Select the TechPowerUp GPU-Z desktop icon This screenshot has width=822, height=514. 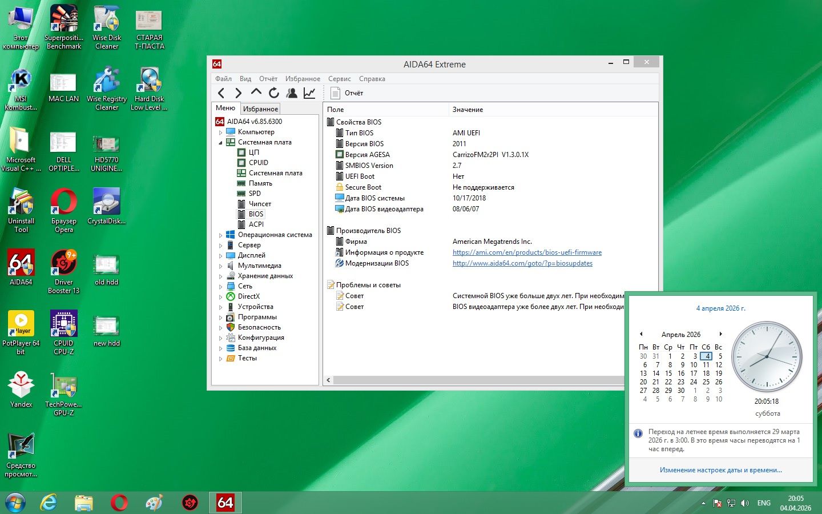63,394
